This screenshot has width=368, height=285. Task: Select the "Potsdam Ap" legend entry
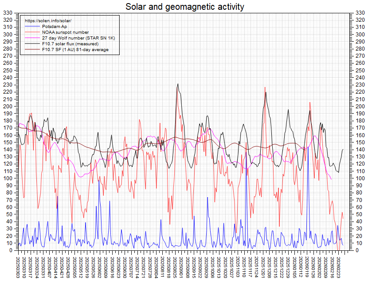tap(55, 26)
